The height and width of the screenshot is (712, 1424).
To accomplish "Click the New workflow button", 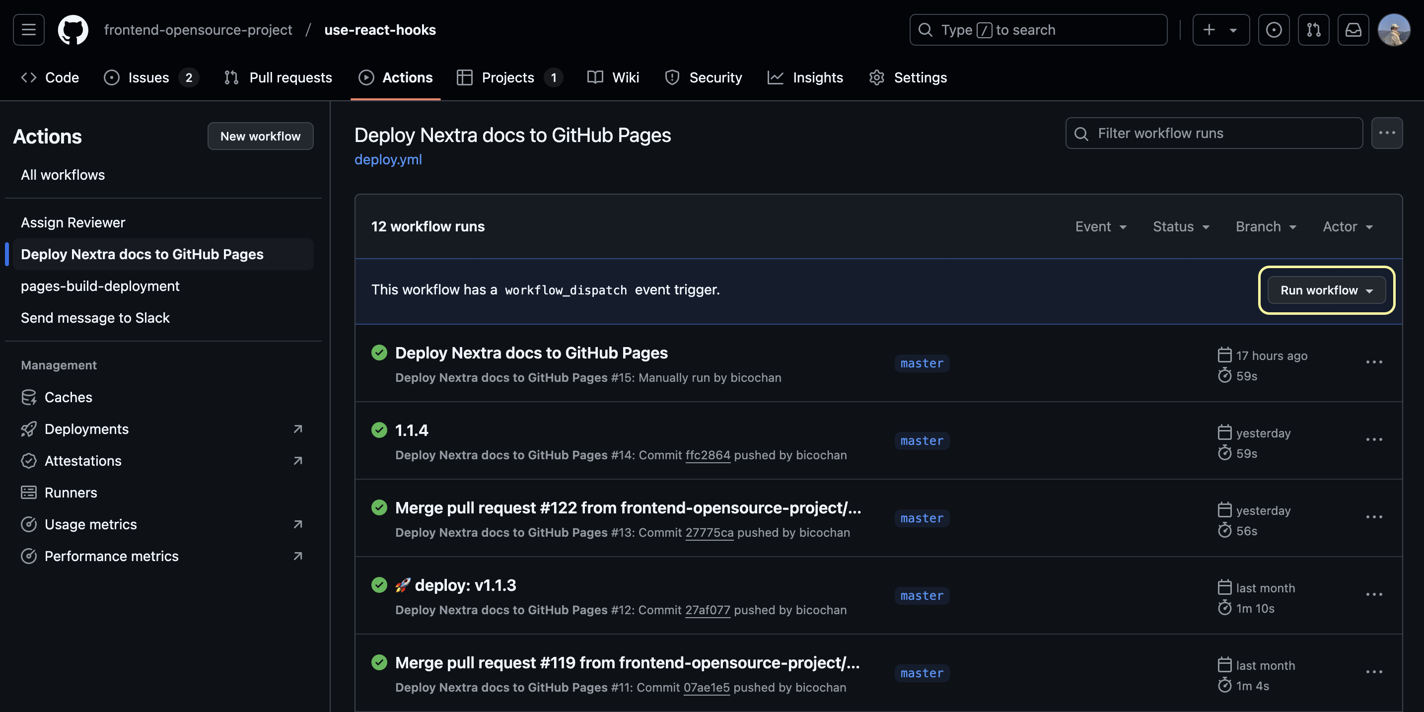I will coord(260,136).
